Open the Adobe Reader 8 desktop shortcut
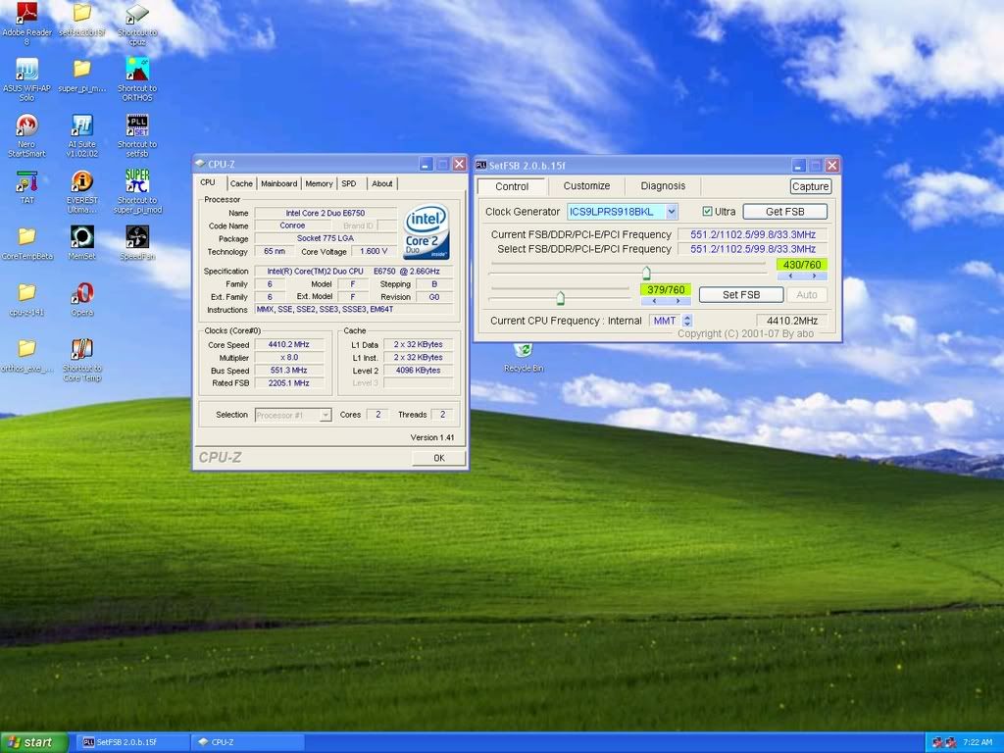Screen dimensions: 1004x753 (26, 15)
